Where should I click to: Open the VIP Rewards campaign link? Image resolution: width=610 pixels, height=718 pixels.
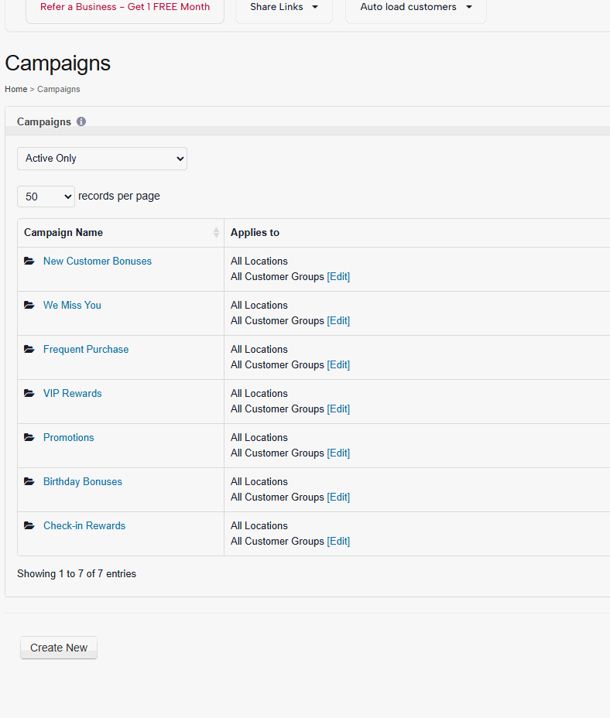click(73, 393)
